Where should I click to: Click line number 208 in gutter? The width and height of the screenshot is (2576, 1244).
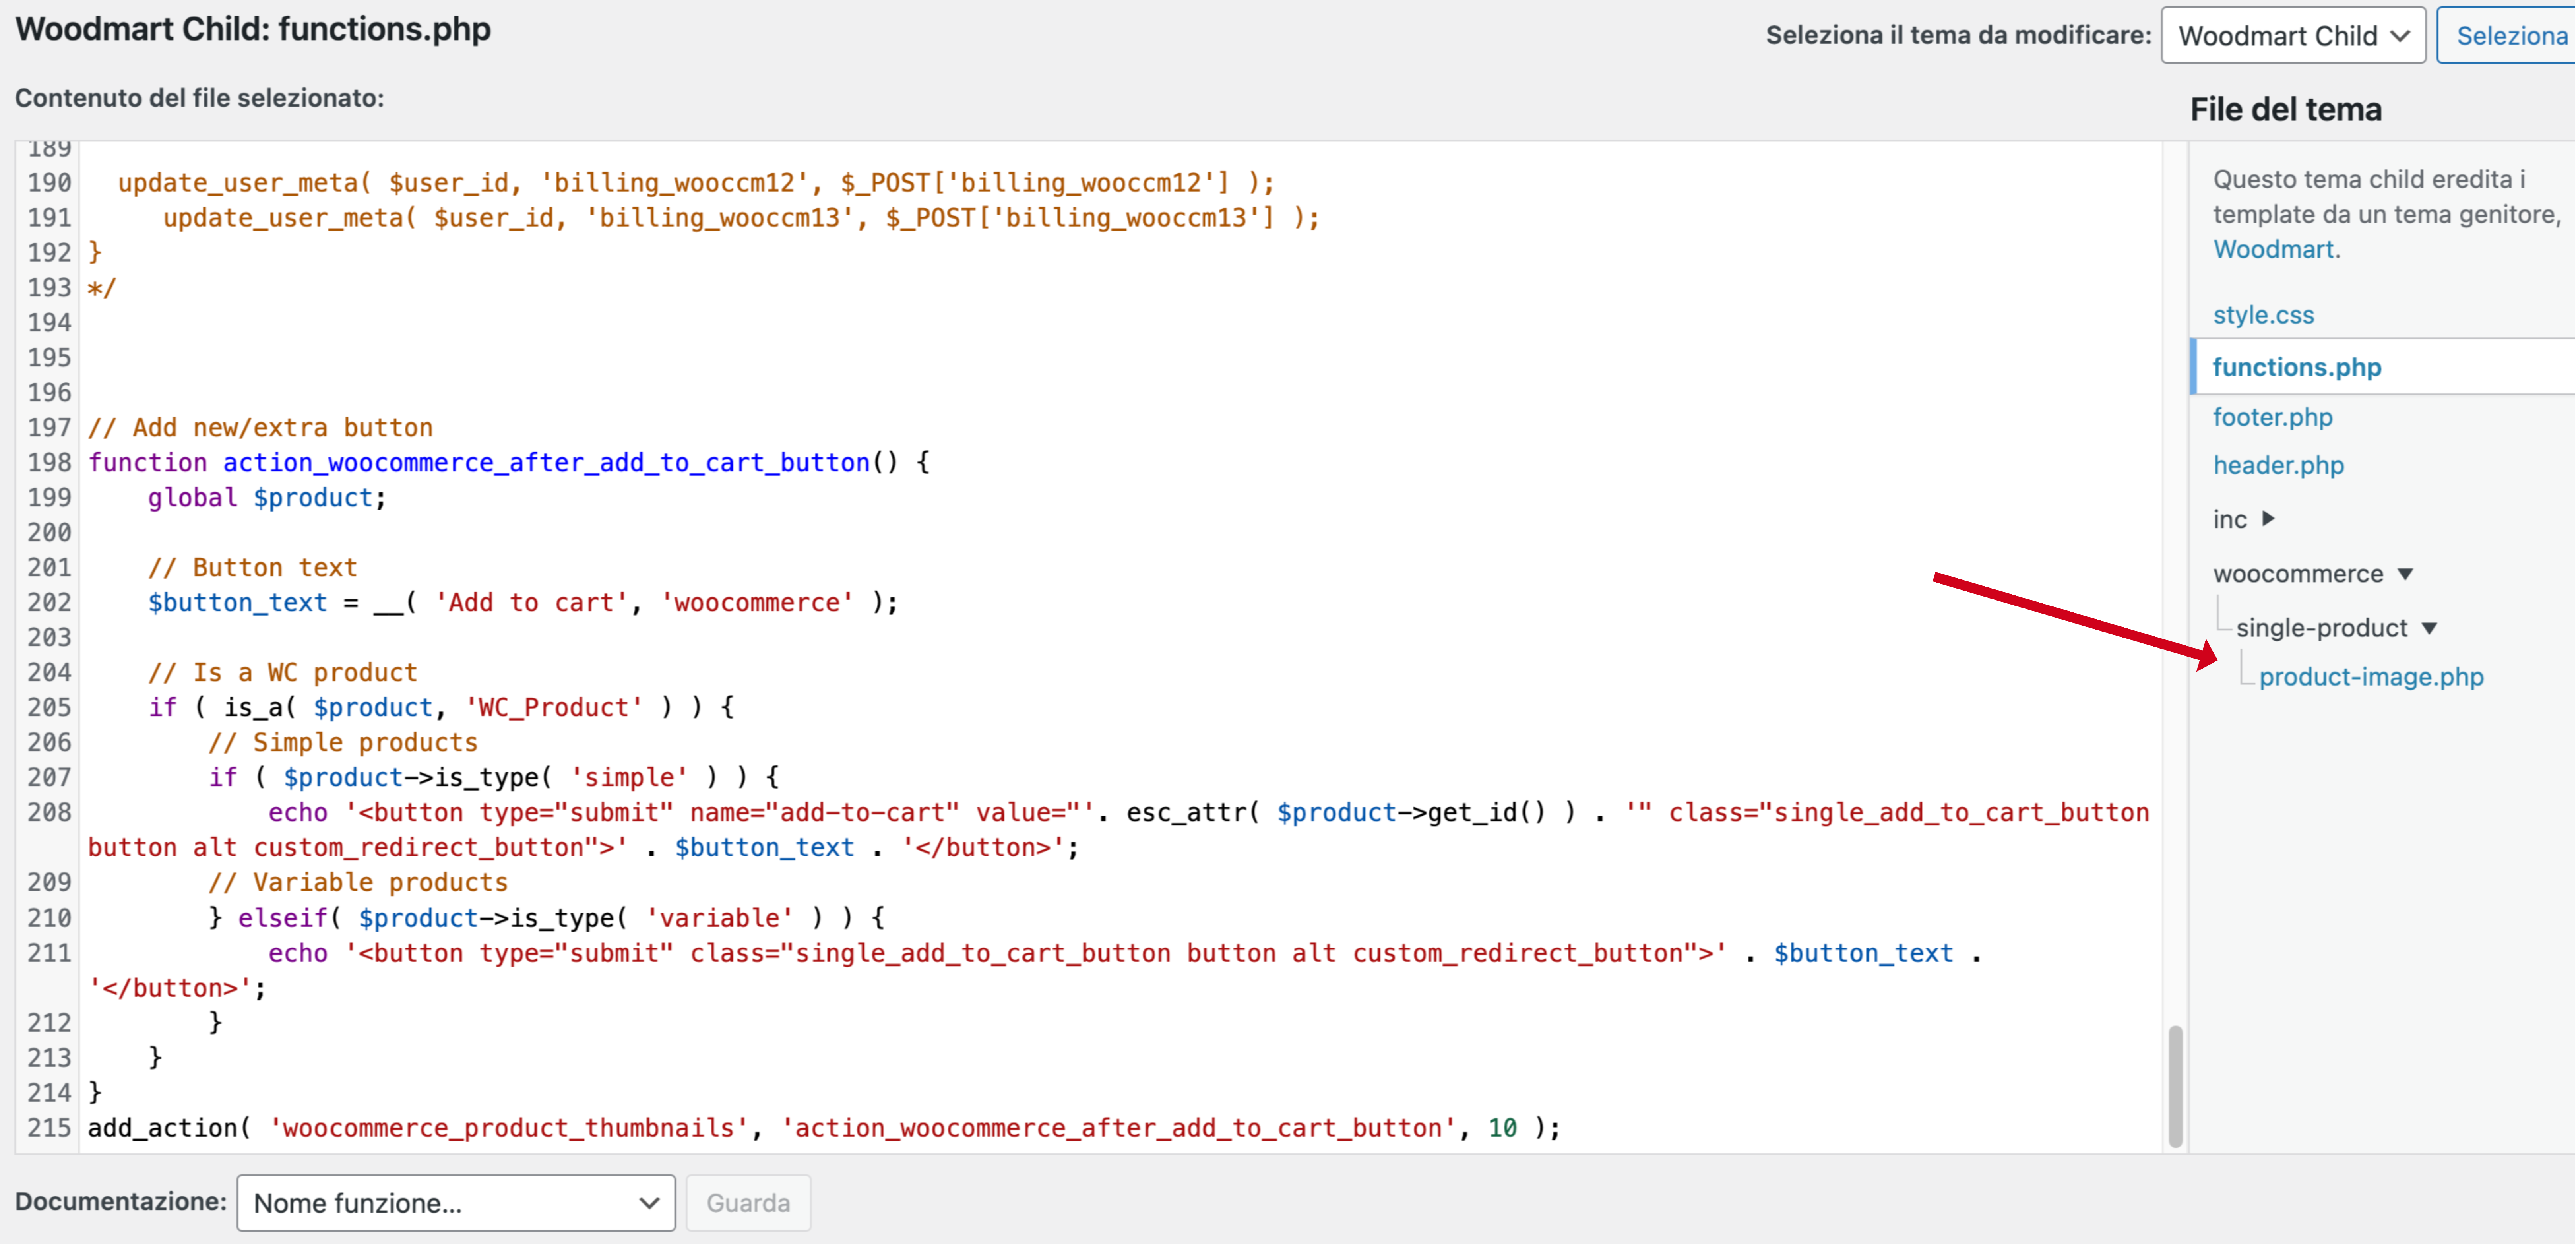pyautogui.click(x=49, y=813)
